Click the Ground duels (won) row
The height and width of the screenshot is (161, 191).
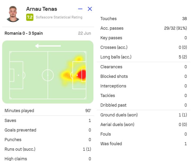click(144, 115)
